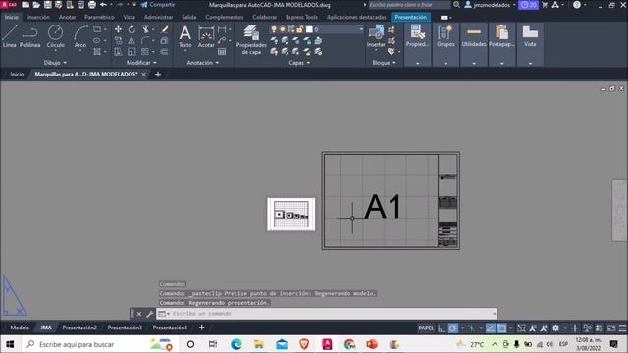Click the Vista panel icon
The width and height of the screenshot is (628, 353).
(x=530, y=36)
